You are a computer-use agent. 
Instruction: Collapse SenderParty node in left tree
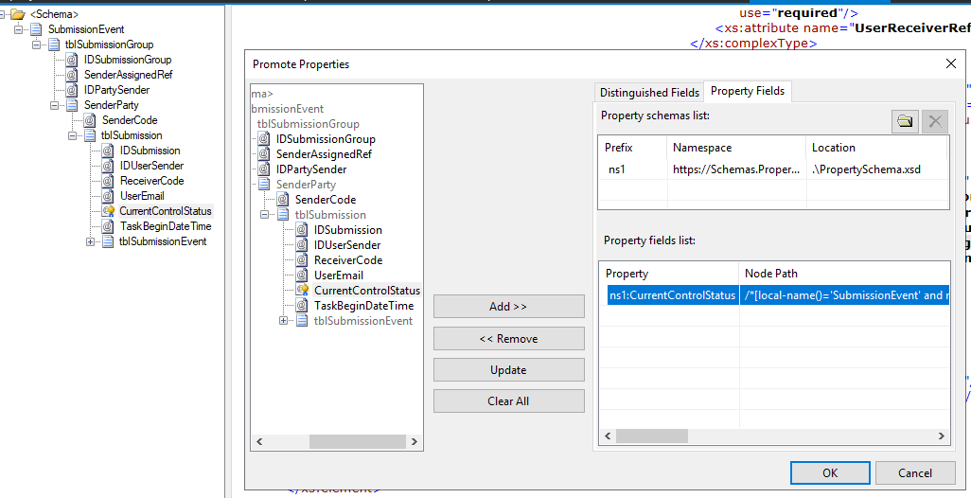[55, 105]
